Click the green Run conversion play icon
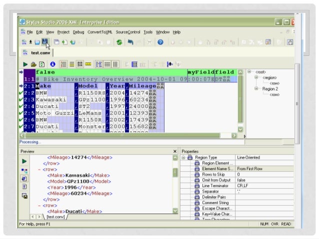Image resolution: width=319 pixels, height=239 pixels. click(25, 64)
